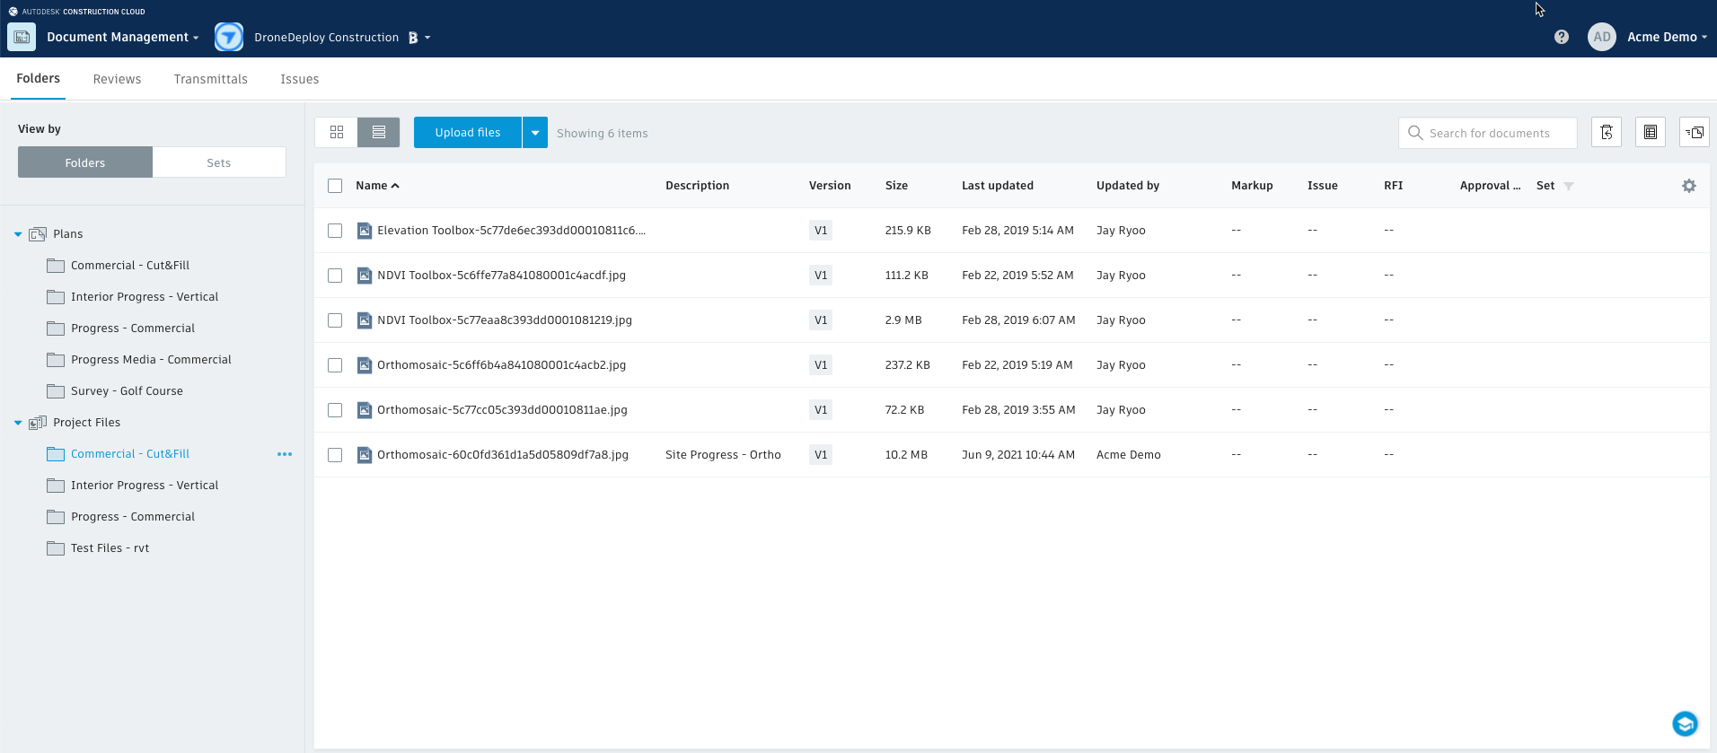
Task: Open table column settings gear
Action: pos(1688,186)
